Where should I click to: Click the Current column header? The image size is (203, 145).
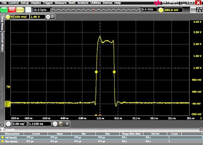36,134
